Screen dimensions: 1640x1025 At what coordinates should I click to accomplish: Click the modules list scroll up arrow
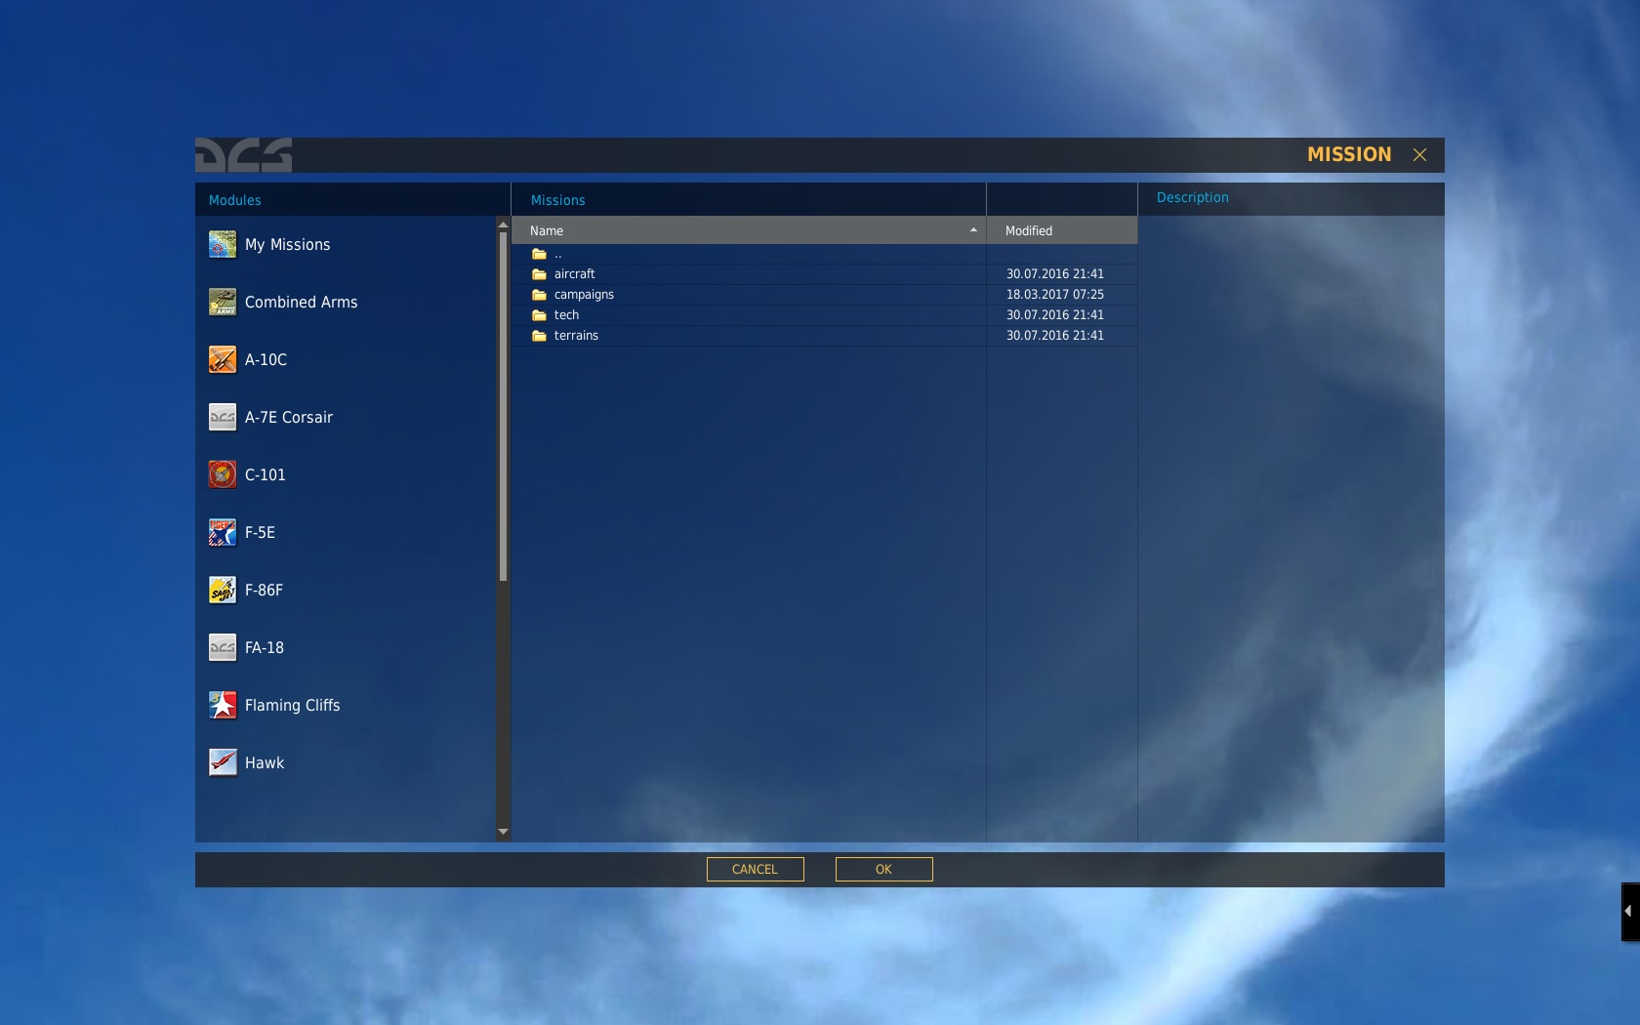[503, 225]
